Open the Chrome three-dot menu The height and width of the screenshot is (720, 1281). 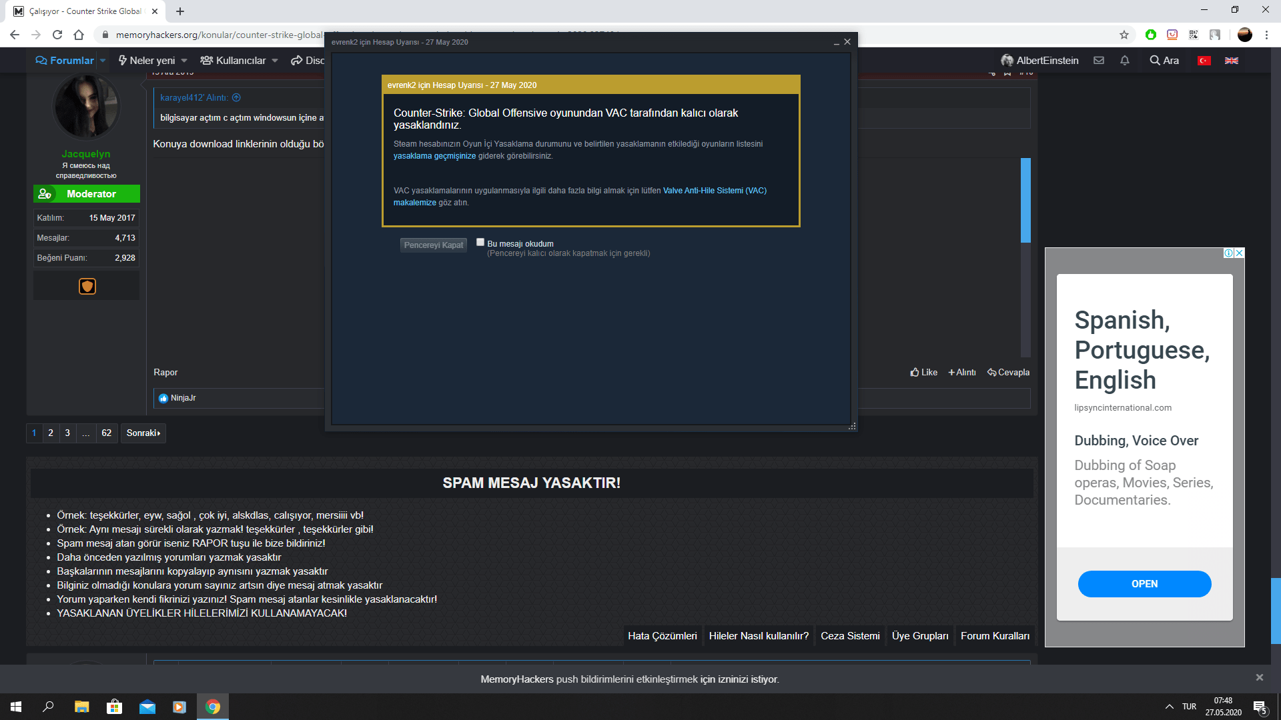tap(1266, 35)
